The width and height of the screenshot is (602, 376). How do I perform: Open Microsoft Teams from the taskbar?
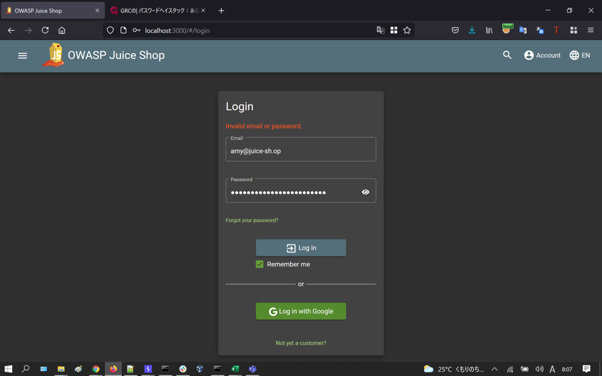pos(252,369)
